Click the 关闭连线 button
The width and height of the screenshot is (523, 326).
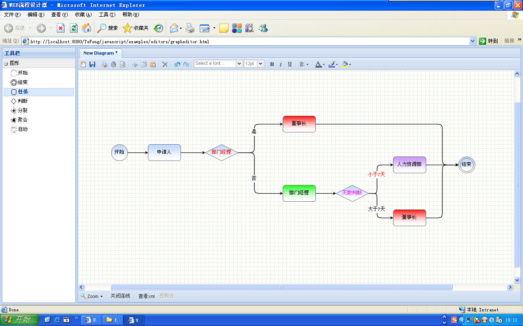tap(121, 296)
